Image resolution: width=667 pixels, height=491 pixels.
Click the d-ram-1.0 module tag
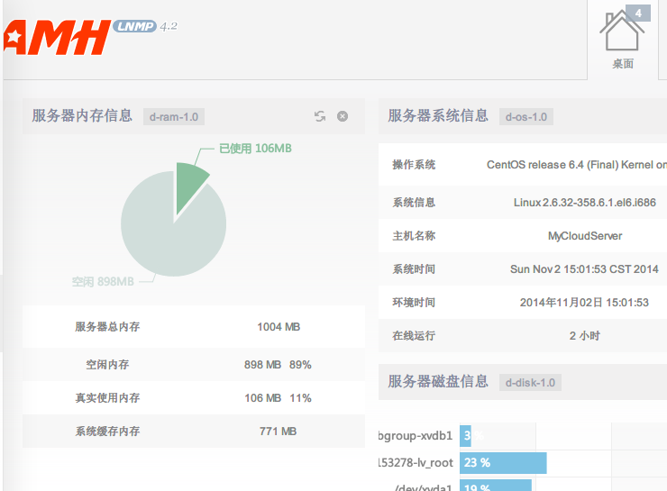coord(174,116)
